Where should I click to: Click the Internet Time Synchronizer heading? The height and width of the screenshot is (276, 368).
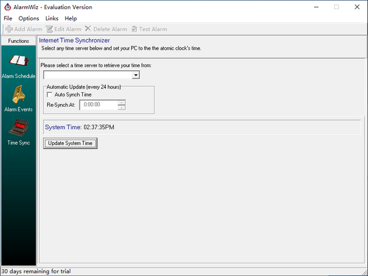tap(74, 40)
